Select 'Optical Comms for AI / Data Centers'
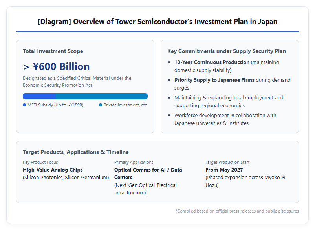This screenshot has height=231, width=315. tap(148, 174)
